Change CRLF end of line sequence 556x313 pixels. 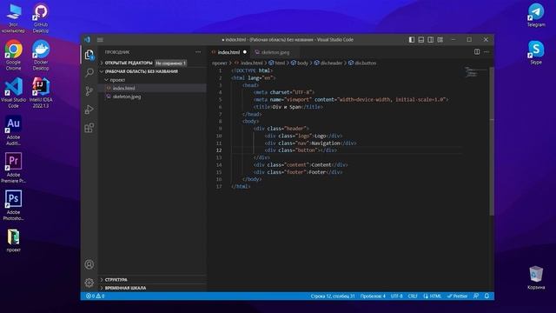point(413,296)
